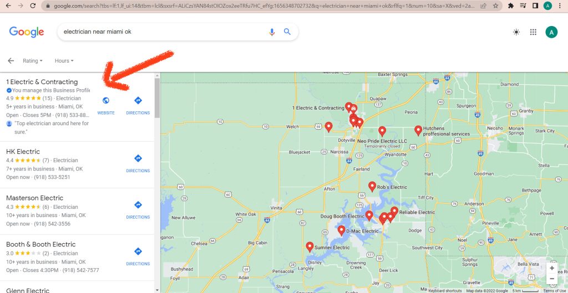
Task: Return to results with back arrow
Action: [x=11, y=61]
